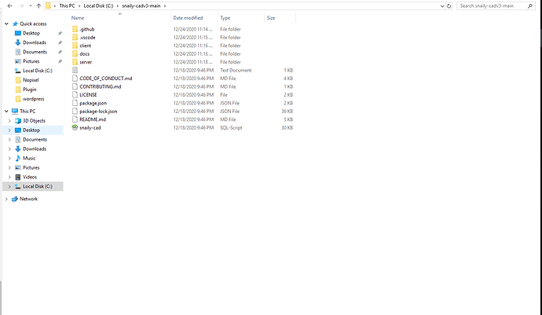Viewport: 542px width, 315px height.
Task: Select the package.json file icon
Action: [75, 103]
